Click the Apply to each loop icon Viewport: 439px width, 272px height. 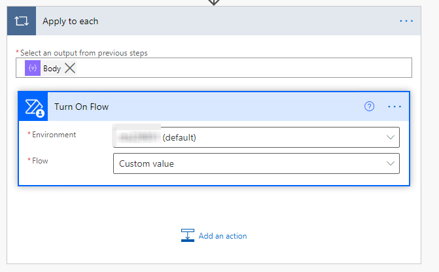[22, 21]
